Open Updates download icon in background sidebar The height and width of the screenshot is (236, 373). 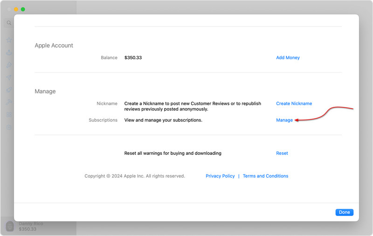9,127
